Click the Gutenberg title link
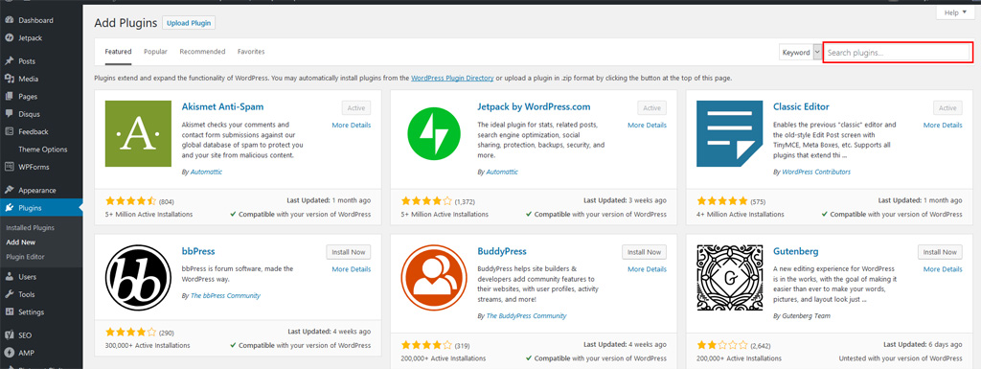 [795, 251]
